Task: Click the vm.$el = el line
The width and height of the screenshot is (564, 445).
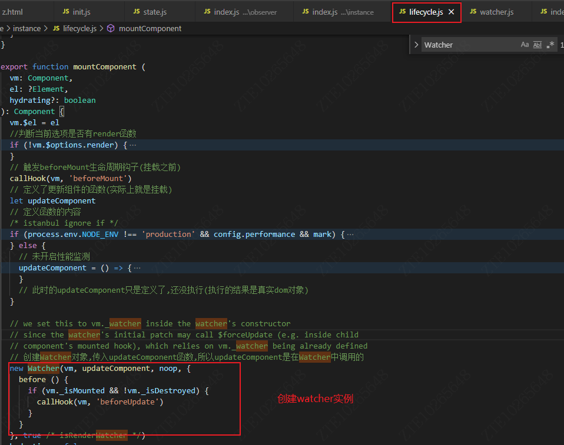Action: point(34,123)
